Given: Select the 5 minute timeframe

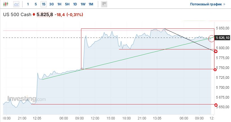Looking at the screenshot, I should [x=35, y=4].
